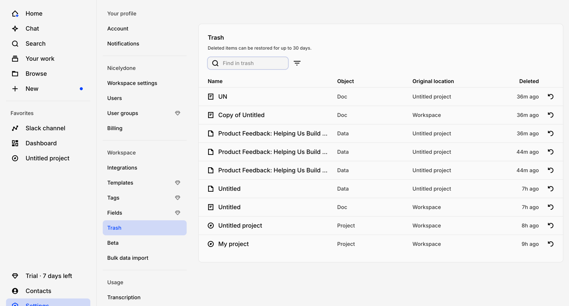Click the 'UN' document name
Image resolution: width=569 pixels, height=306 pixels.
[222, 97]
